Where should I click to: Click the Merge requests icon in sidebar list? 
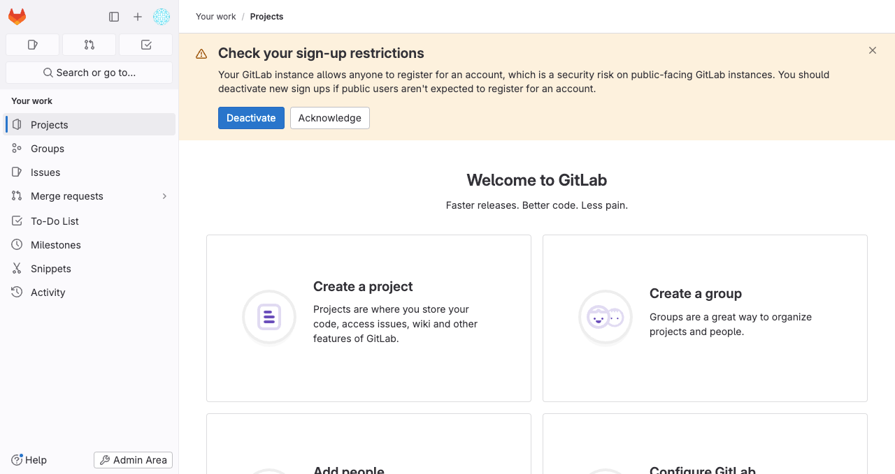[x=17, y=196]
